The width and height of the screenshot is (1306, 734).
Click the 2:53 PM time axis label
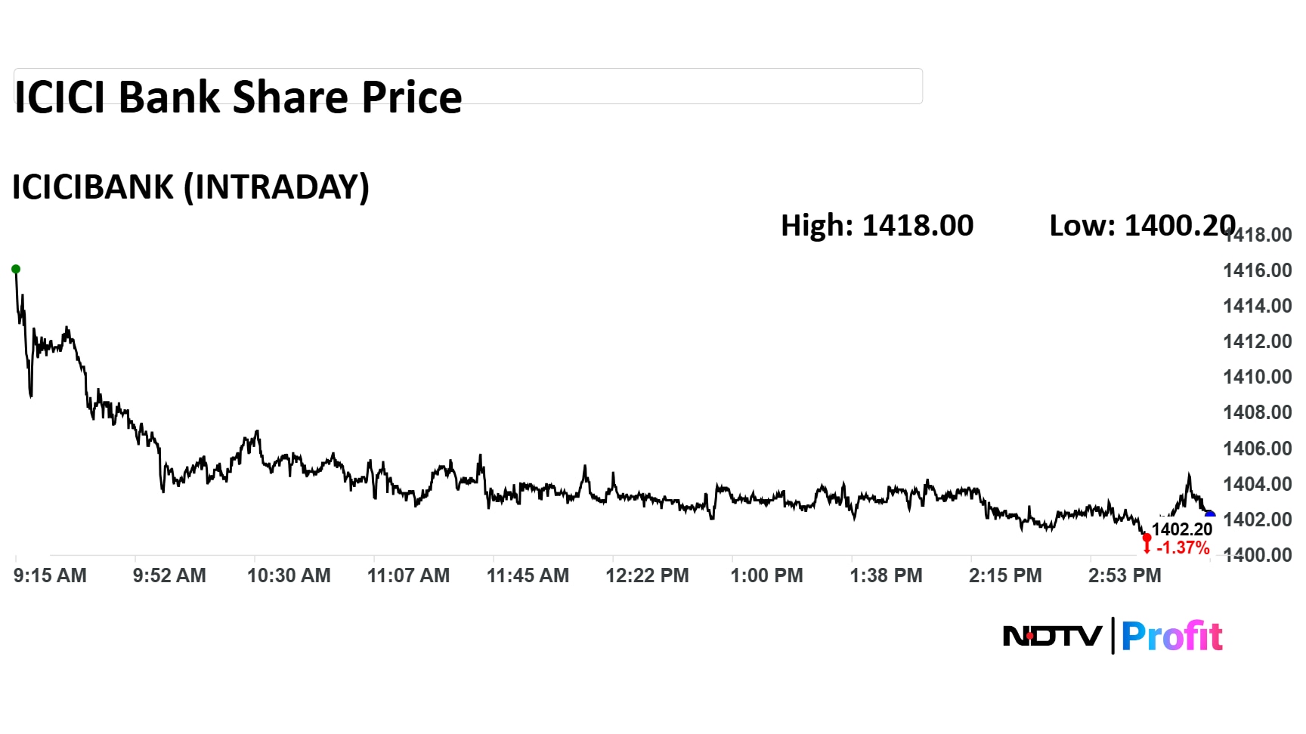pyautogui.click(x=1125, y=575)
